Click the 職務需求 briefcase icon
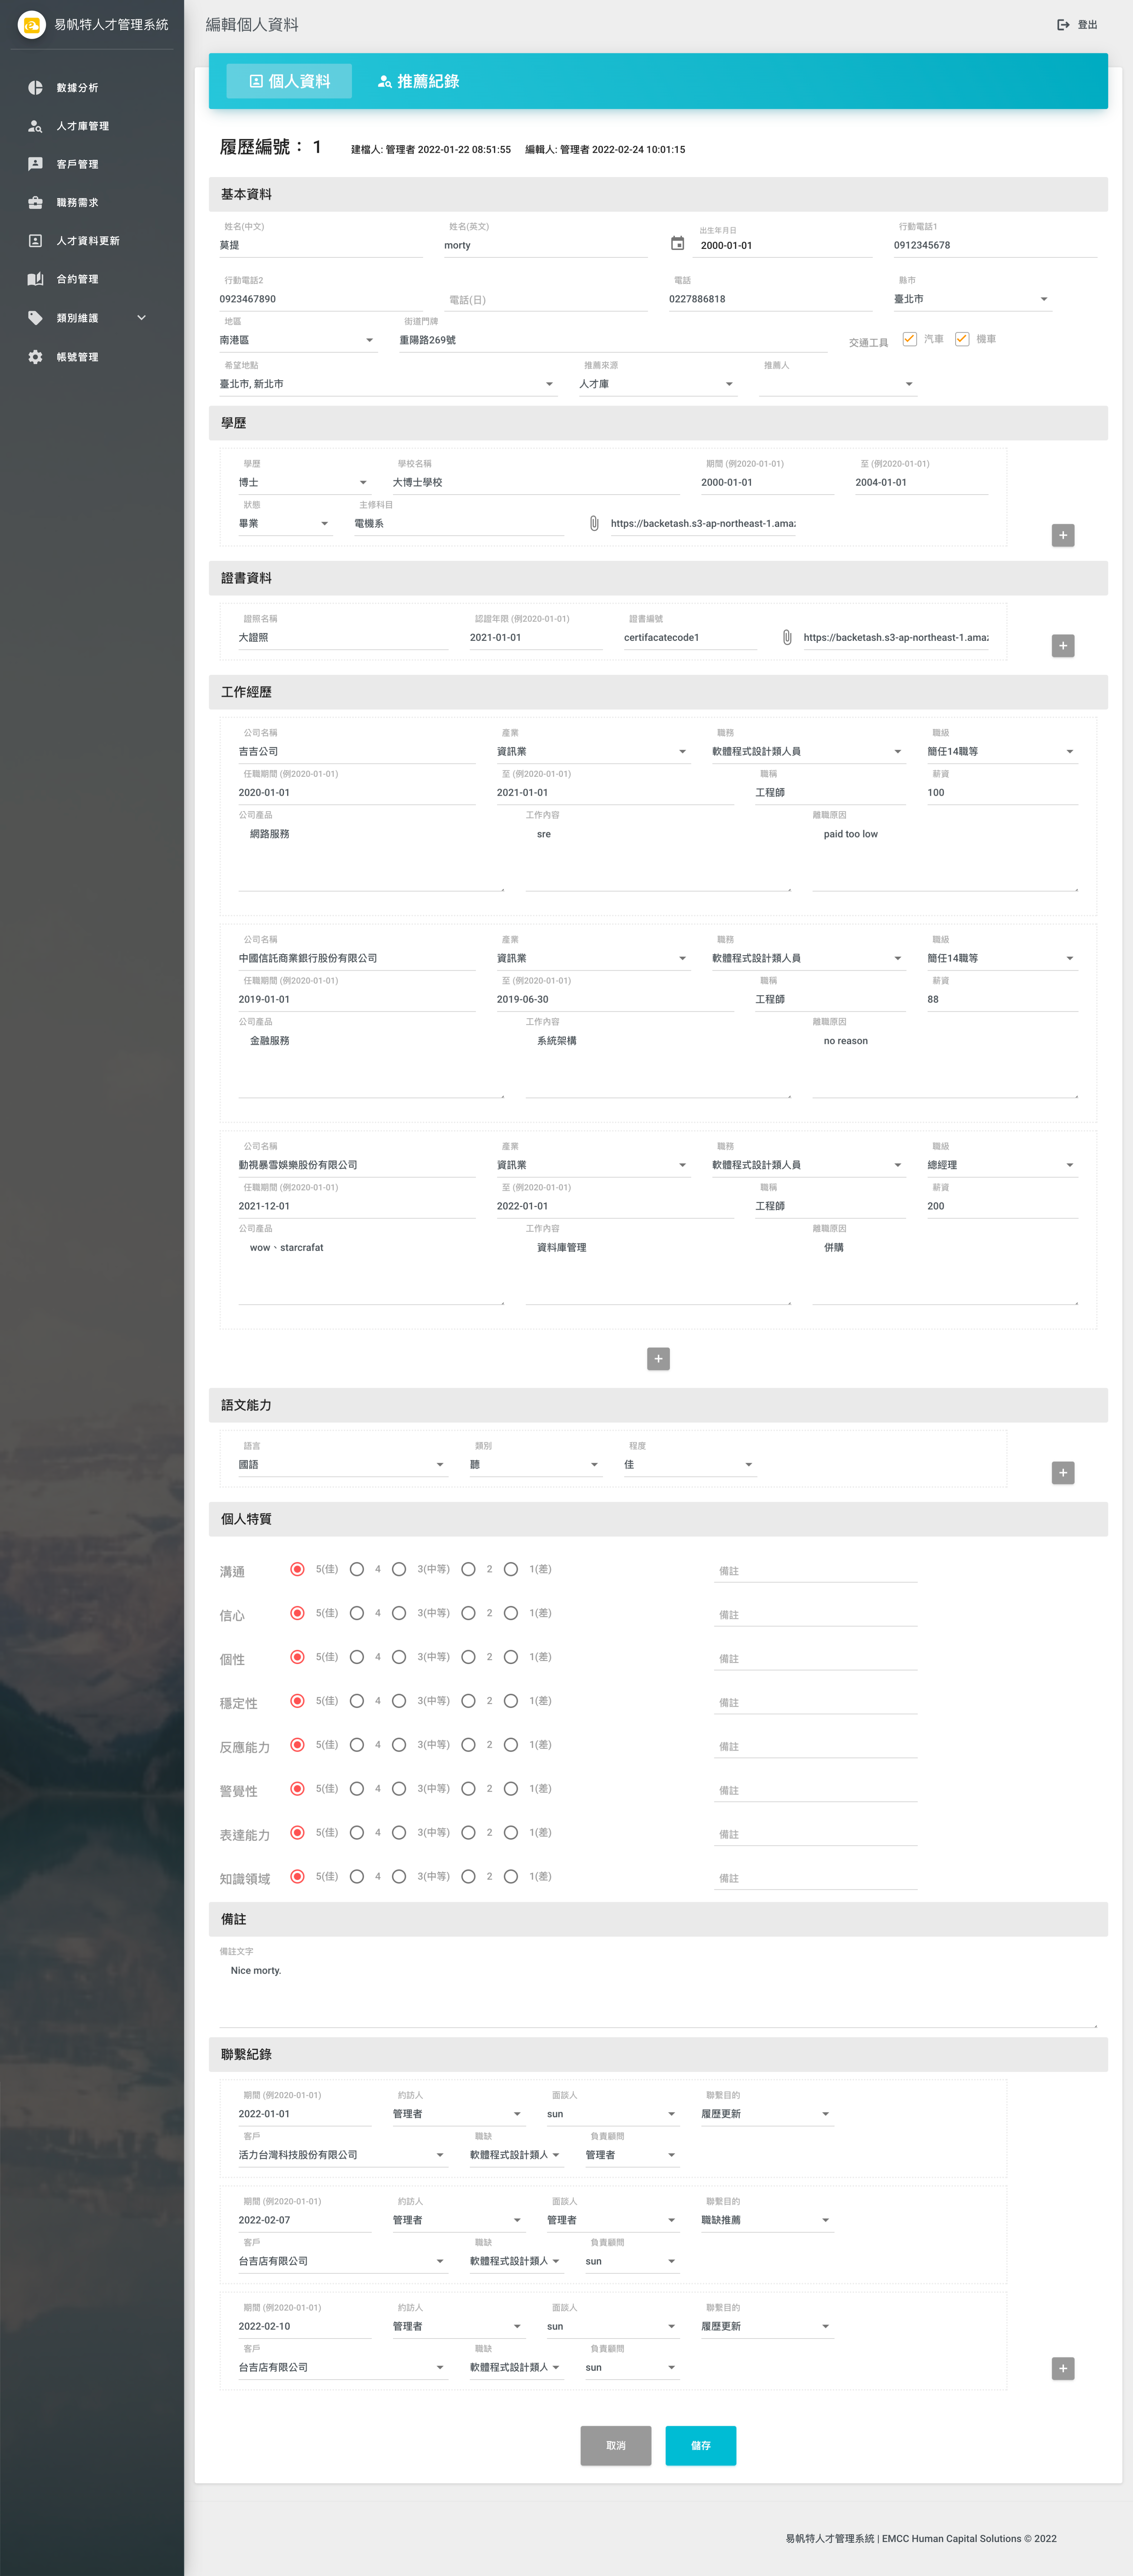Image resolution: width=1133 pixels, height=2576 pixels. point(35,203)
